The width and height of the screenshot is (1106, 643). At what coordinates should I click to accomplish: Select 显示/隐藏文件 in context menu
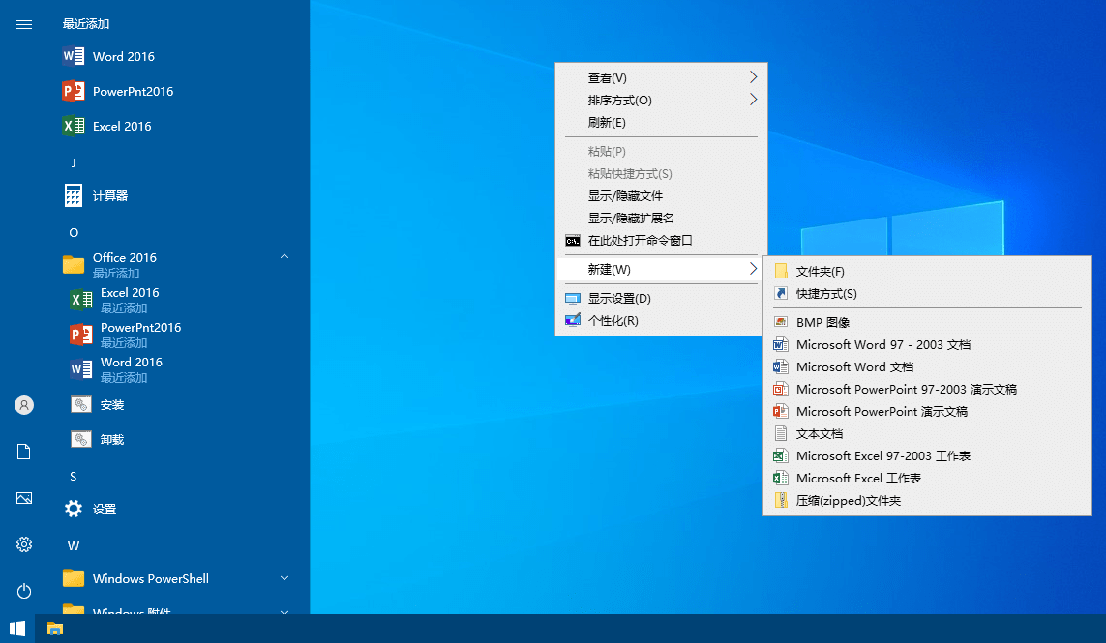[x=661, y=196]
